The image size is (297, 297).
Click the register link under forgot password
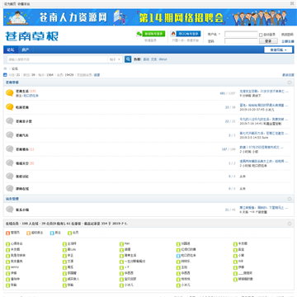pos(288,41)
